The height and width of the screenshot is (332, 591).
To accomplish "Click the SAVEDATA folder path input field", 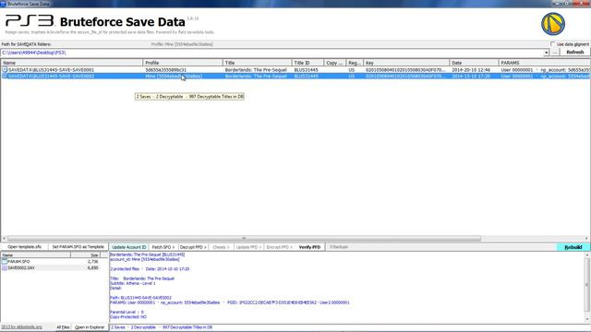I will (271, 53).
